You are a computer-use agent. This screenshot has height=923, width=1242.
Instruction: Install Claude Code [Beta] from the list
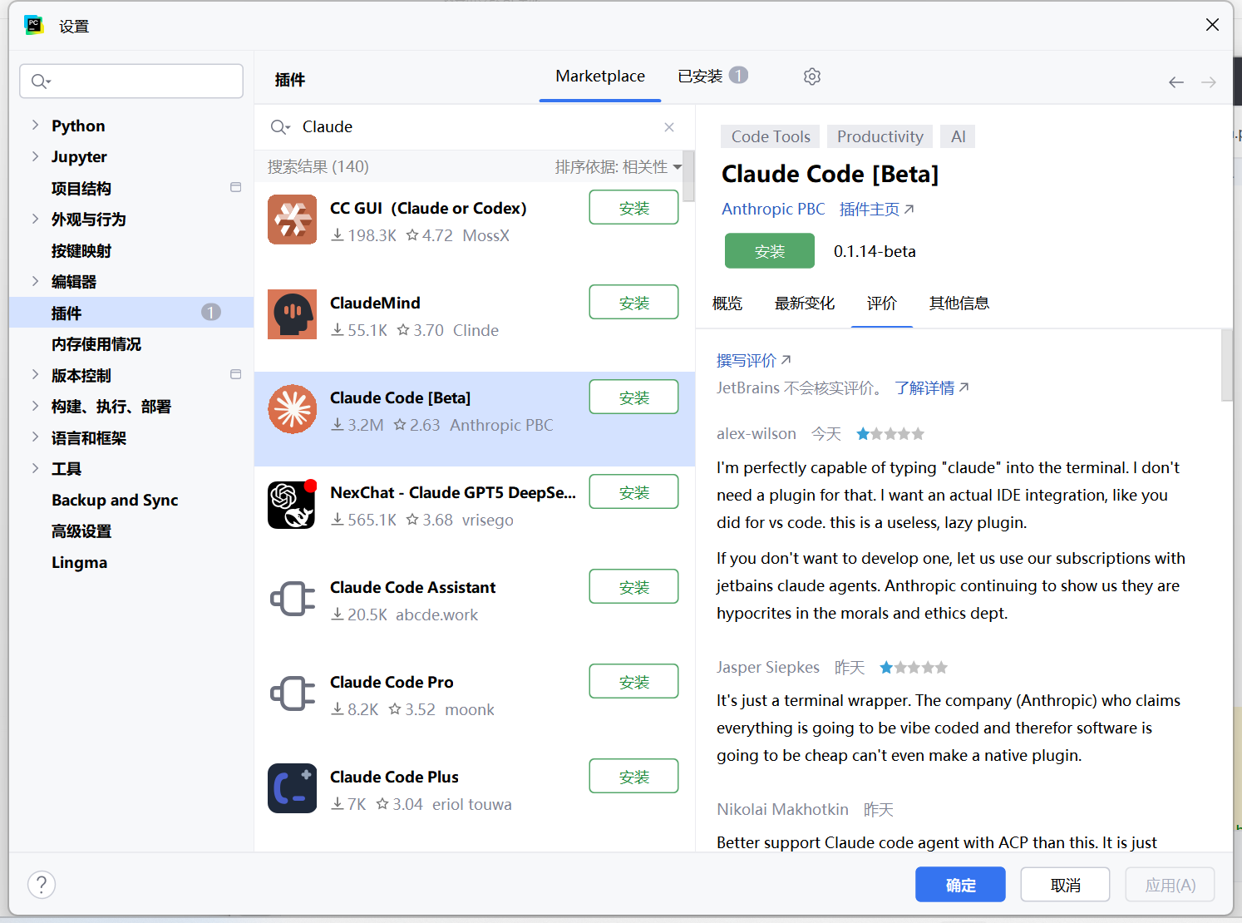coord(633,397)
